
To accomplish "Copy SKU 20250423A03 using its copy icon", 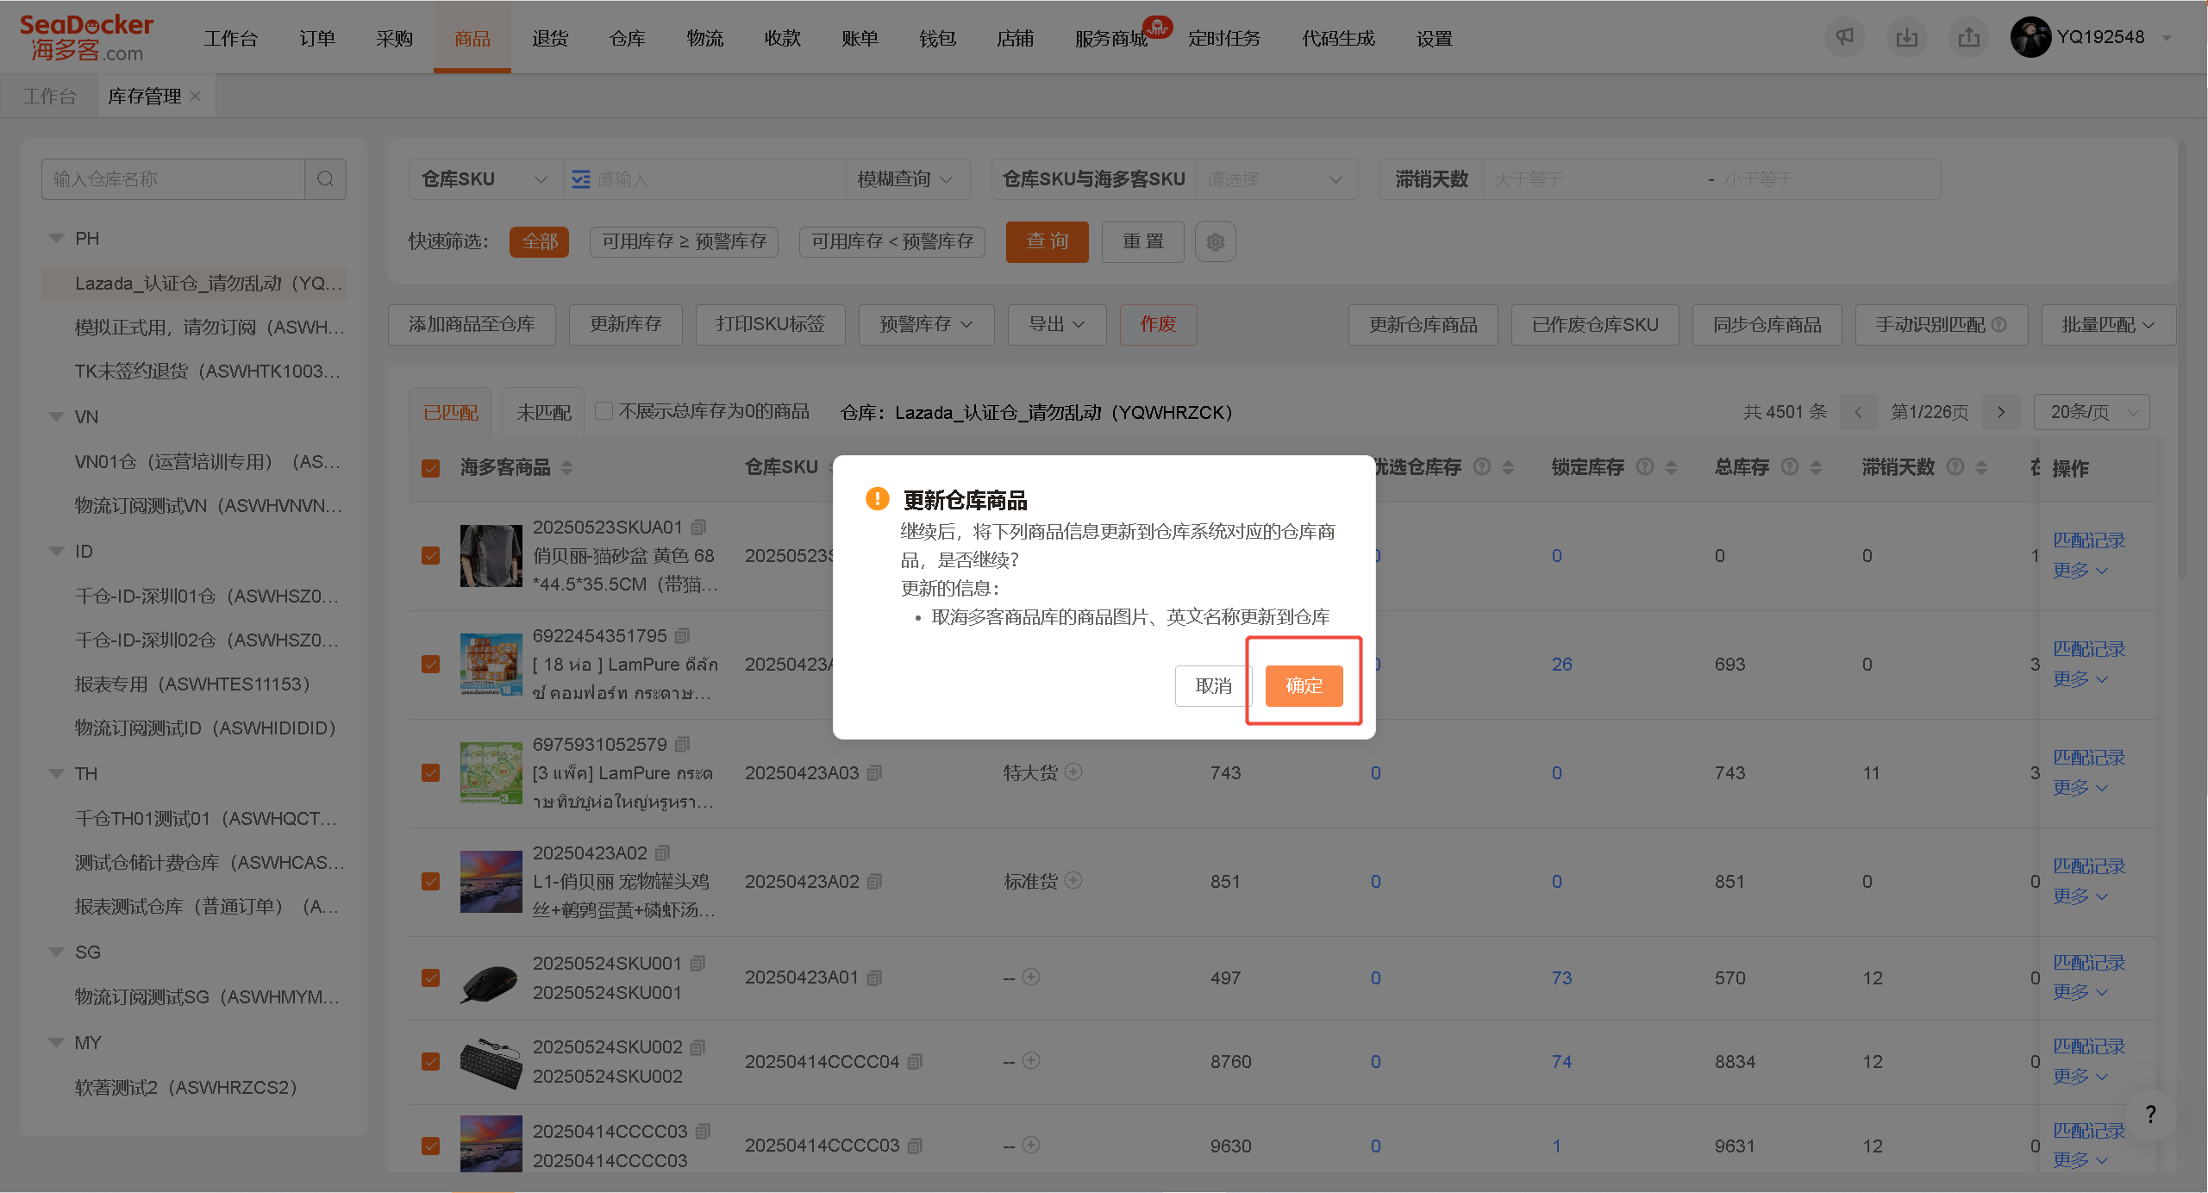I will click(874, 773).
